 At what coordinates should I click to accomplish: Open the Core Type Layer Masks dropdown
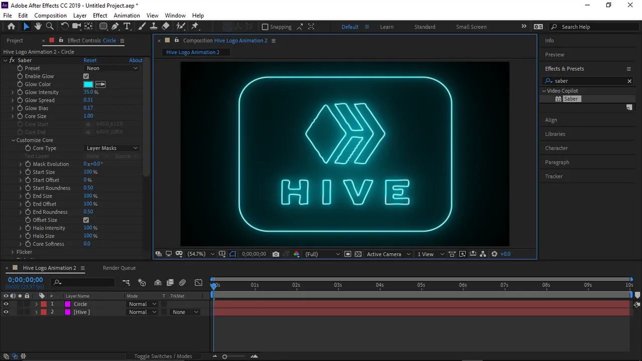click(111, 148)
